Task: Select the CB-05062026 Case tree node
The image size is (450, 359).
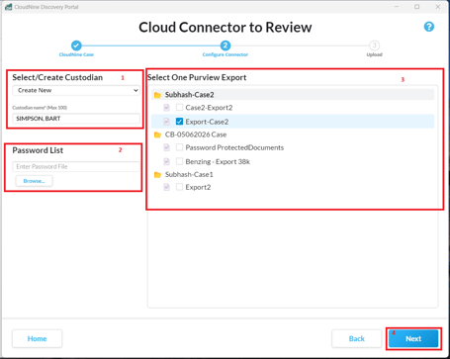Action: [196, 135]
